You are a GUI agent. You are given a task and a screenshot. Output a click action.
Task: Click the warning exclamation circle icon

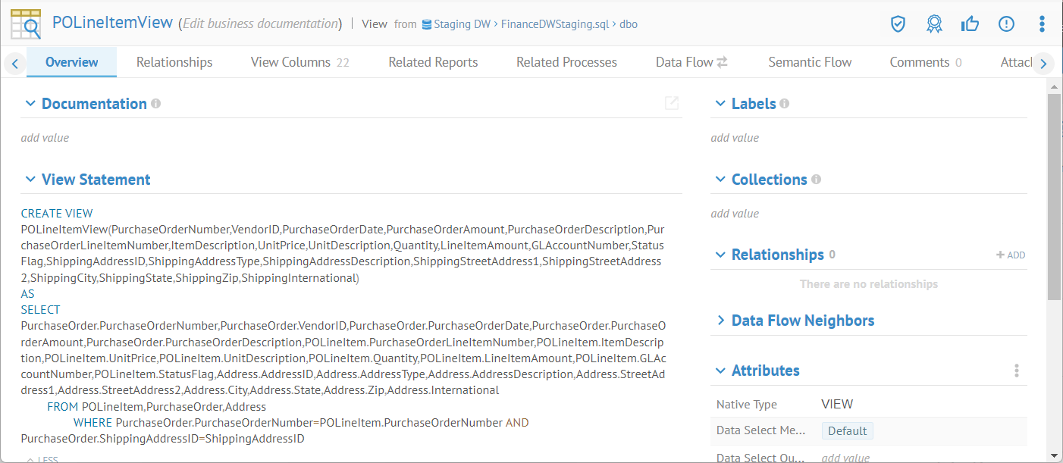coord(1006,24)
